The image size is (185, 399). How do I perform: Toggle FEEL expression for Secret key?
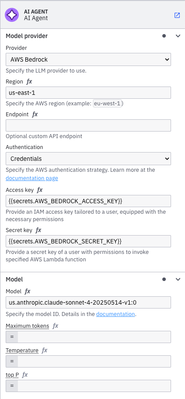coord(38,230)
